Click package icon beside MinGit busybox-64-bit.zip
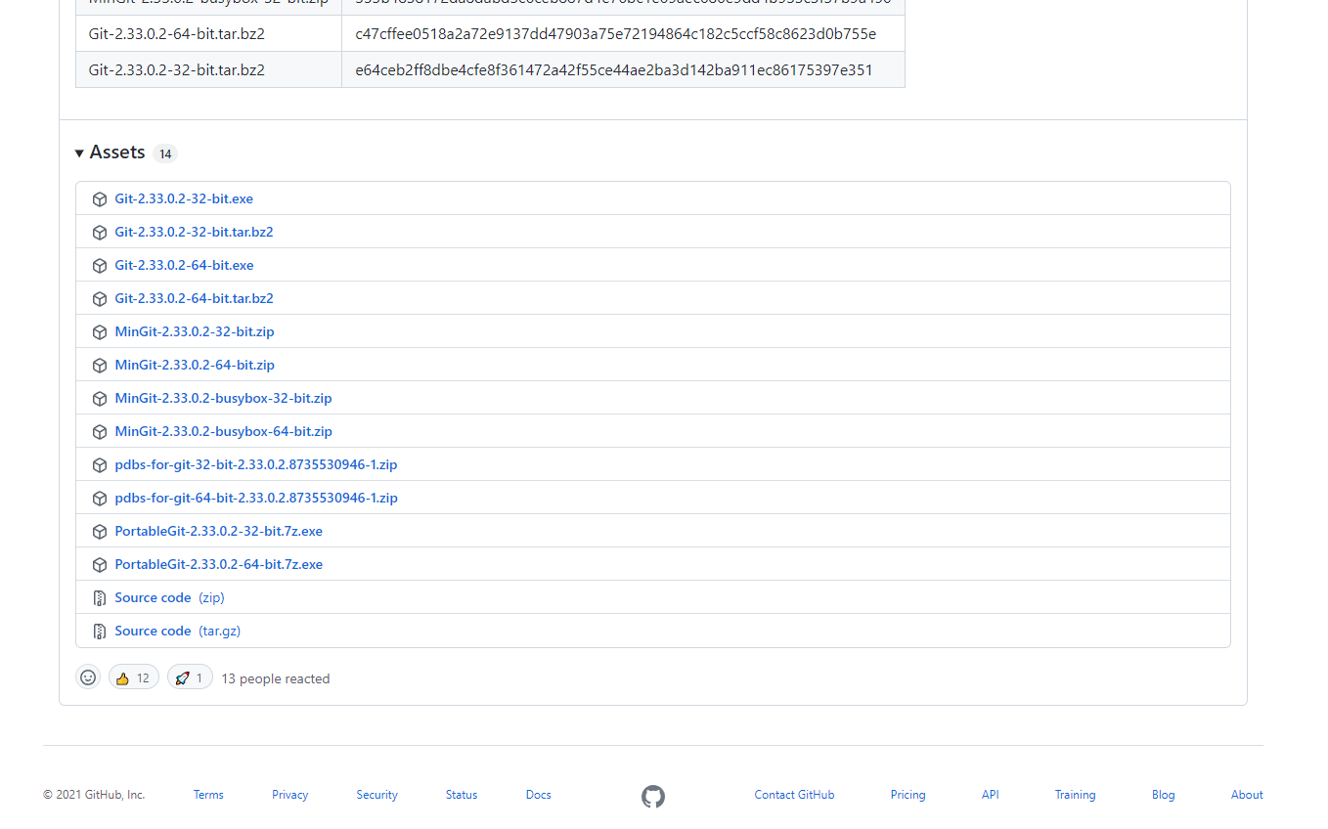The width and height of the screenshot is (1328, 829). pos(100,432)
